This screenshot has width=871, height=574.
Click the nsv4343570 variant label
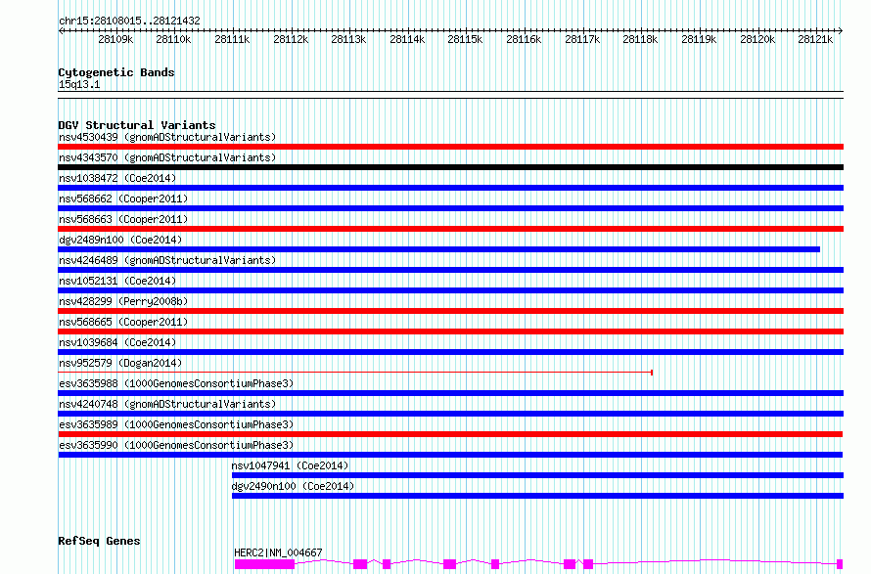click(167, 157)
